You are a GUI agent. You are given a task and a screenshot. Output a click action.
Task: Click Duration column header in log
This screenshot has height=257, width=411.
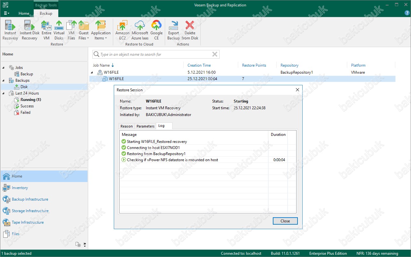tap(278, 135)
